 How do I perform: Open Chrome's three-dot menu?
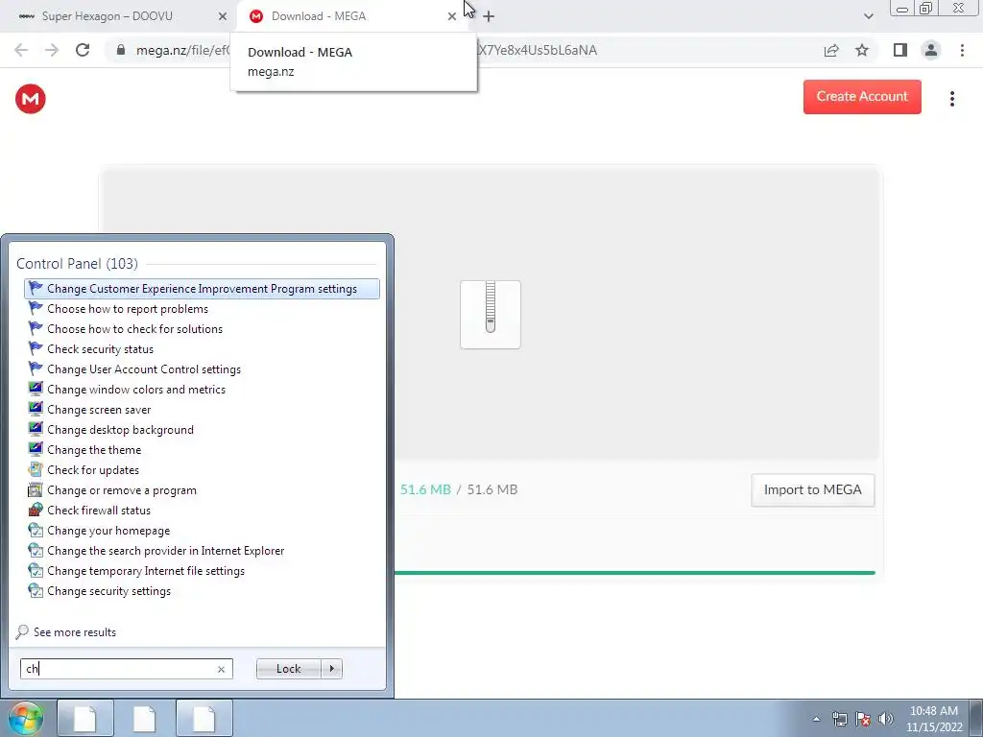point(962,50)
